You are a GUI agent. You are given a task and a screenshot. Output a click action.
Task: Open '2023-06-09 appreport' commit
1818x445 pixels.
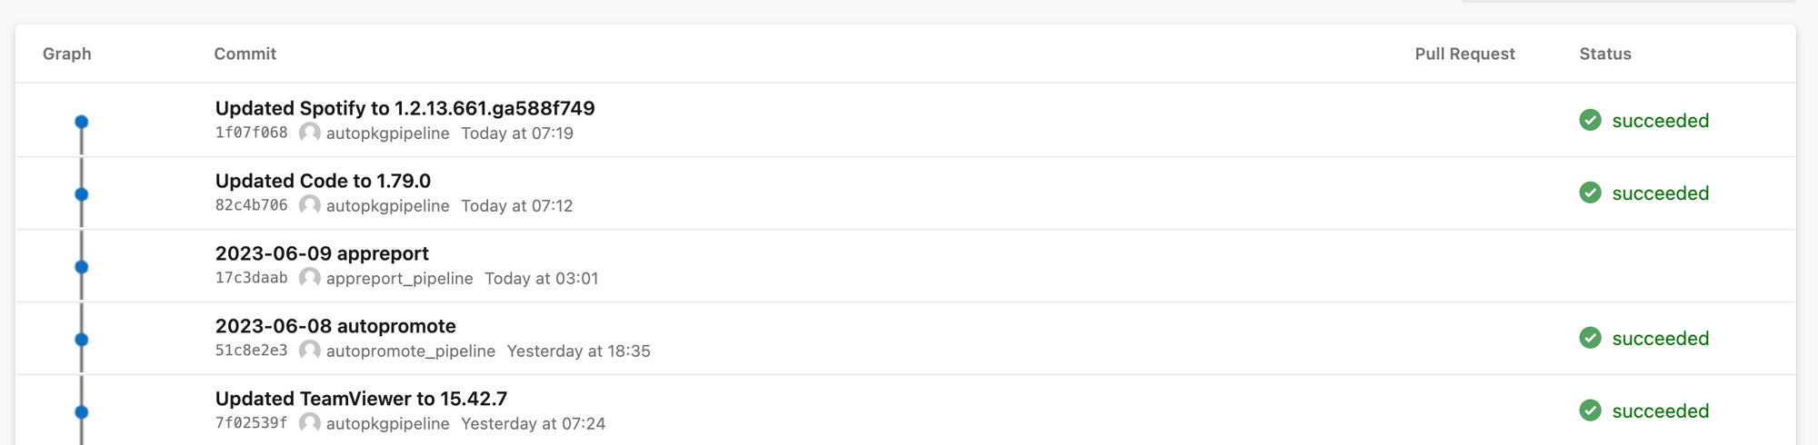point(322,253)
